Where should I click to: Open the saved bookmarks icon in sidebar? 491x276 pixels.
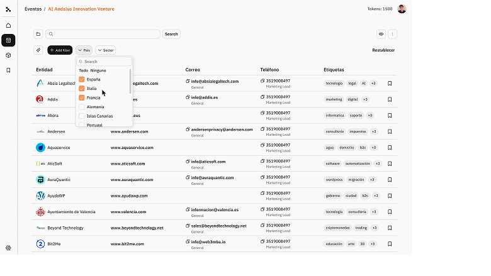point(8,70)
